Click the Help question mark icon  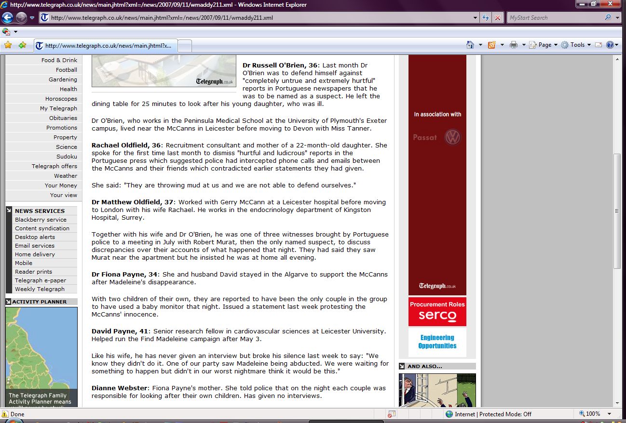(x=610, y=45)
